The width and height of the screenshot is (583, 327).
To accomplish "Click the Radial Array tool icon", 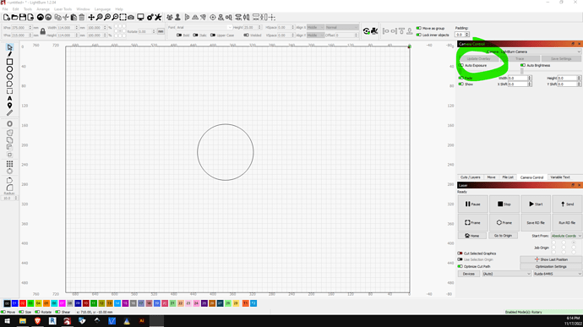I will 9,172.
